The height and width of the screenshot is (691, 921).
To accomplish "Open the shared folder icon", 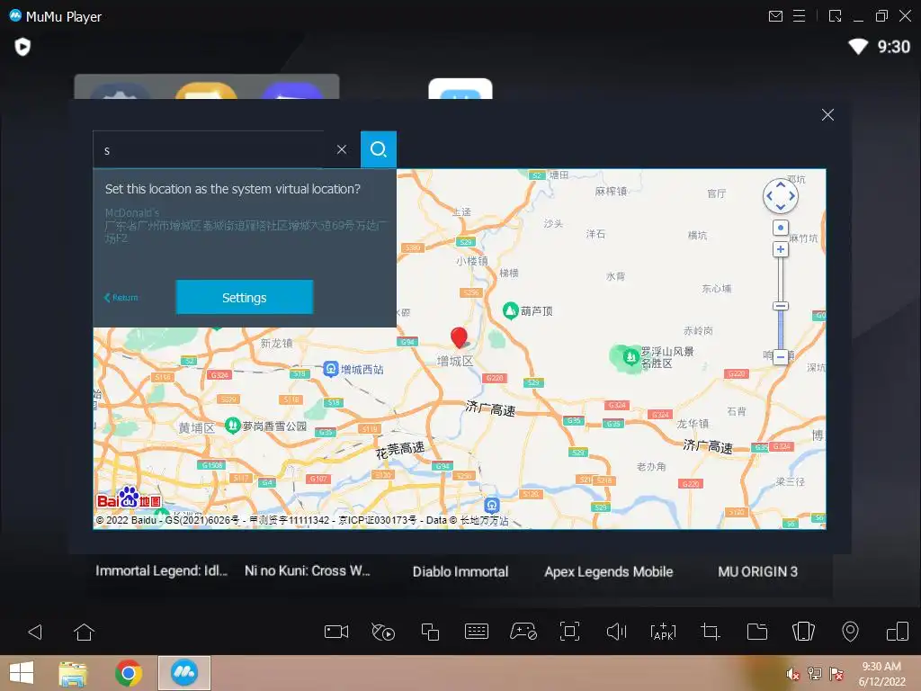I will [x=757, y=632].
